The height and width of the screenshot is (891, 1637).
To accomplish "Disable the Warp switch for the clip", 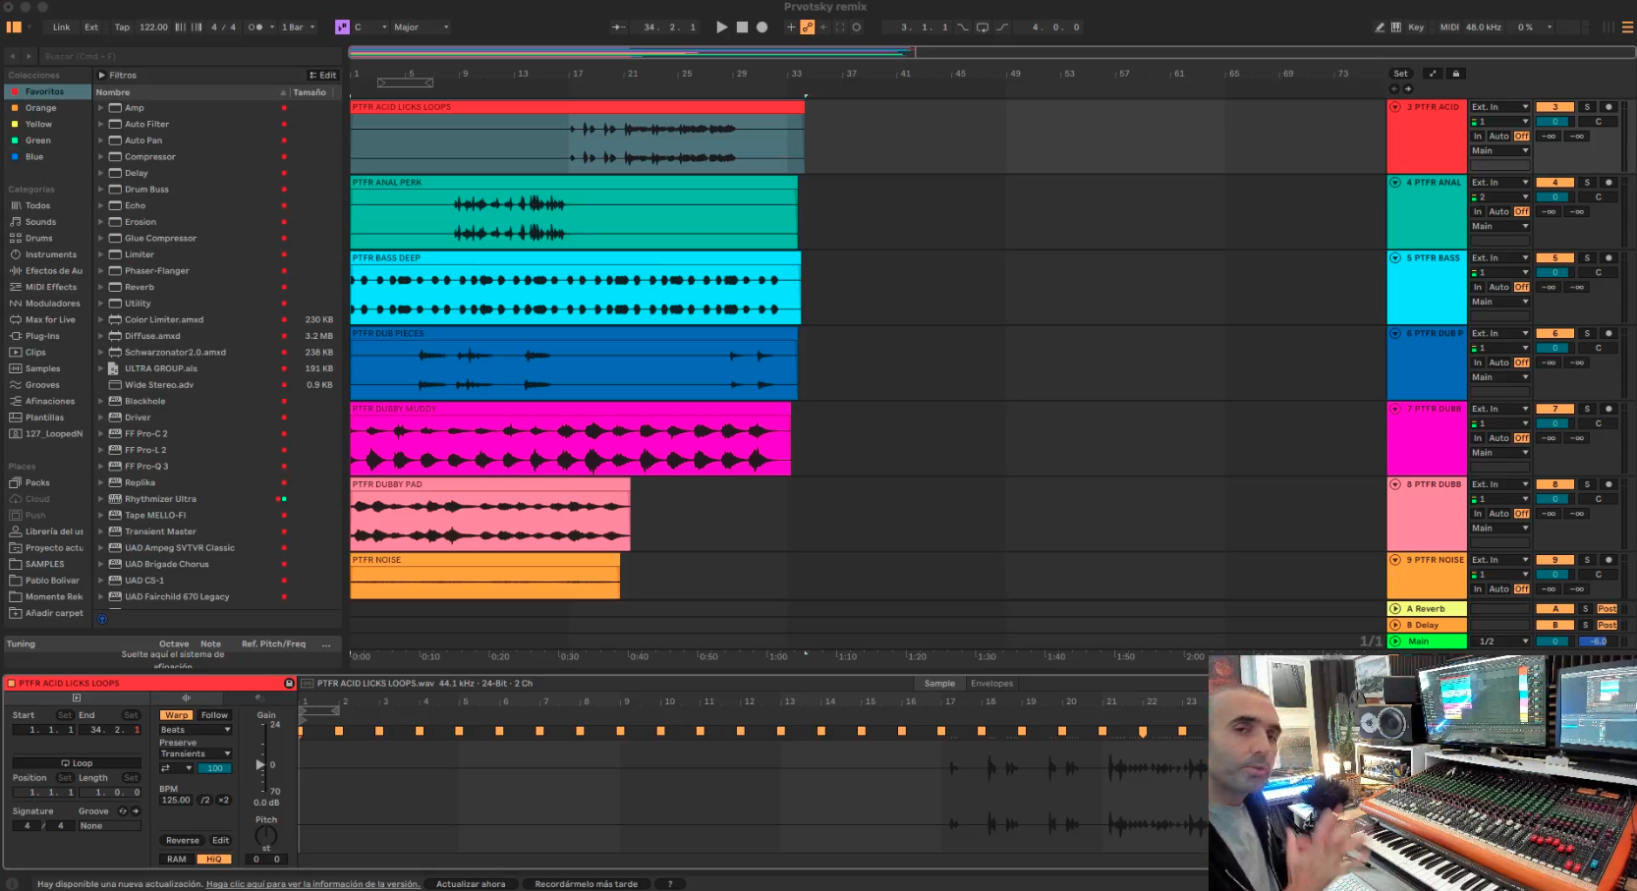I will [177, 715].
